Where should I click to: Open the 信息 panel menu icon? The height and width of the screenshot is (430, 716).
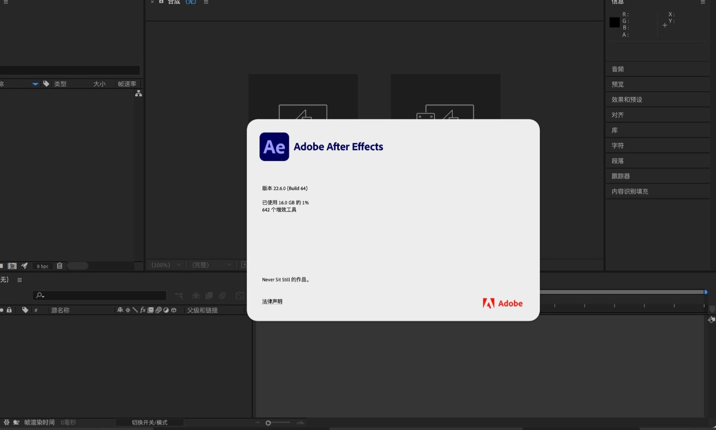point(703,2)
